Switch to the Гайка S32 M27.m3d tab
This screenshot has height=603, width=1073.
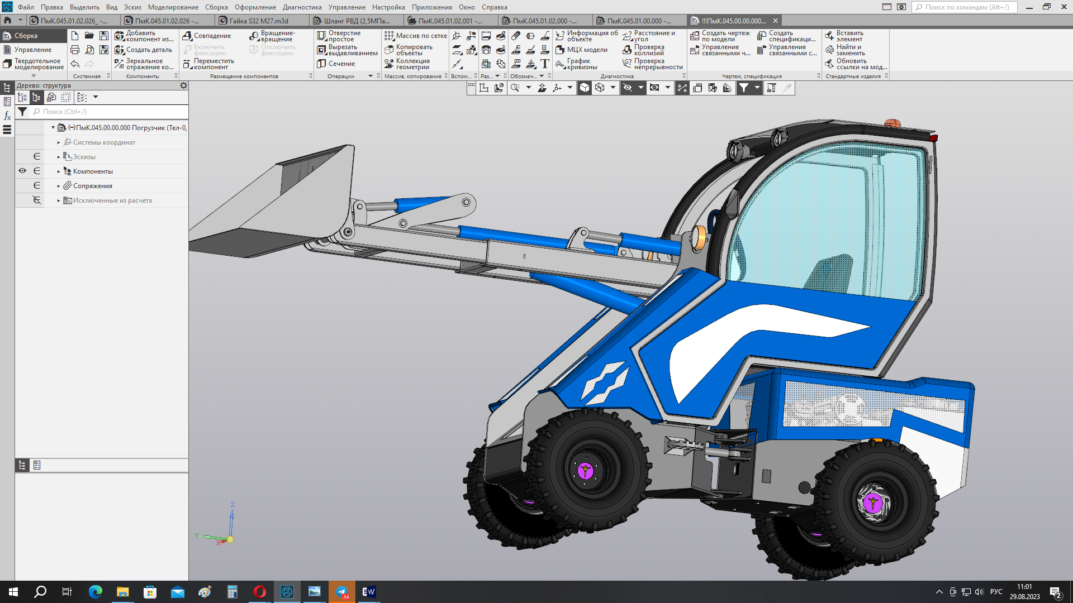pyautogui.click(x=259, y=21)
